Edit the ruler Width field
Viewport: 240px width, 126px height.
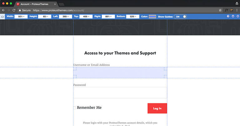(x=21, y=17)
